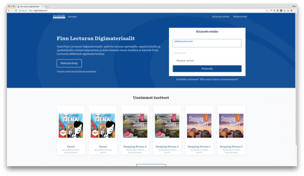Click the dark teal square extension icon
304x176 pixels.
click(x=281, y=10)
